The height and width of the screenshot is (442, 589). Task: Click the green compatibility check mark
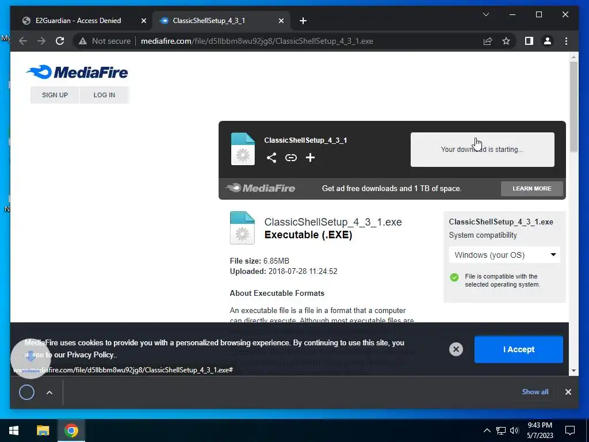click(x=454, y=277)
